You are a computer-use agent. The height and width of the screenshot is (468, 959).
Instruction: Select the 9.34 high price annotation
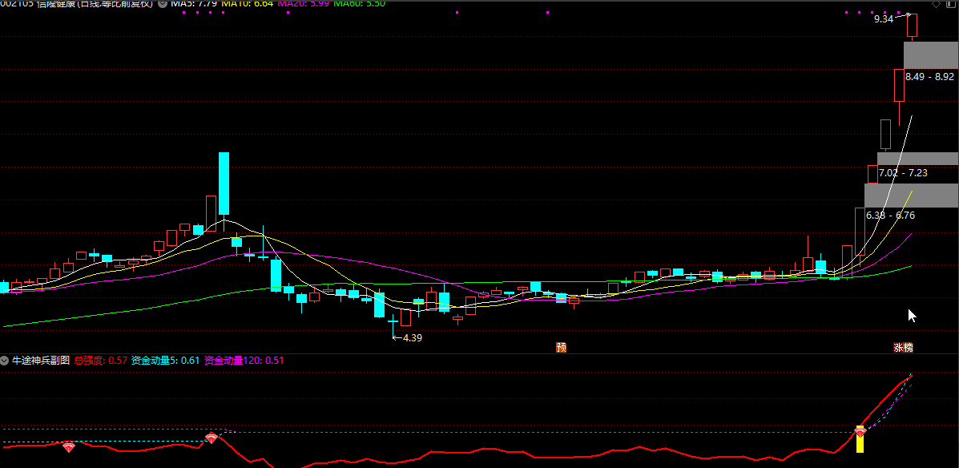click(x=883, y=18)
